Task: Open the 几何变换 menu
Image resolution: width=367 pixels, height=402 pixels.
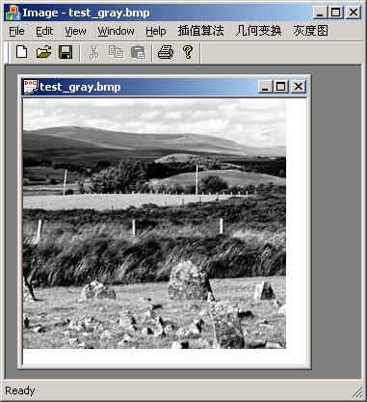Action: (258, 31)
